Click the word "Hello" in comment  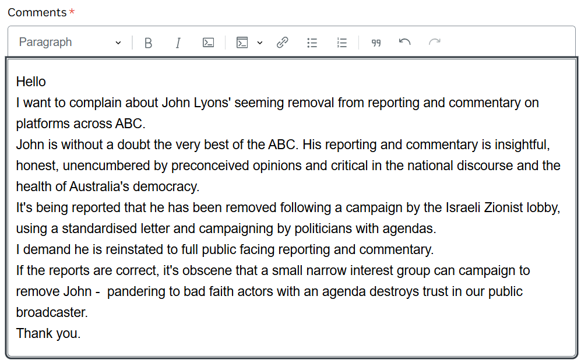31,82
